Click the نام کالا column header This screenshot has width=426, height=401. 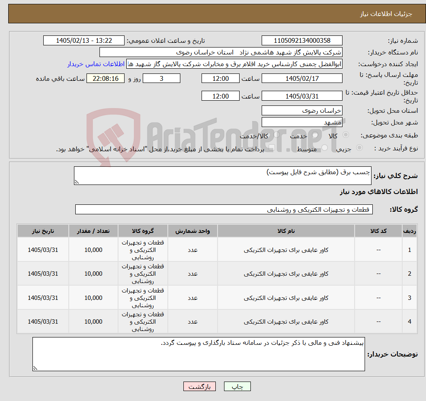click(286, 231)
